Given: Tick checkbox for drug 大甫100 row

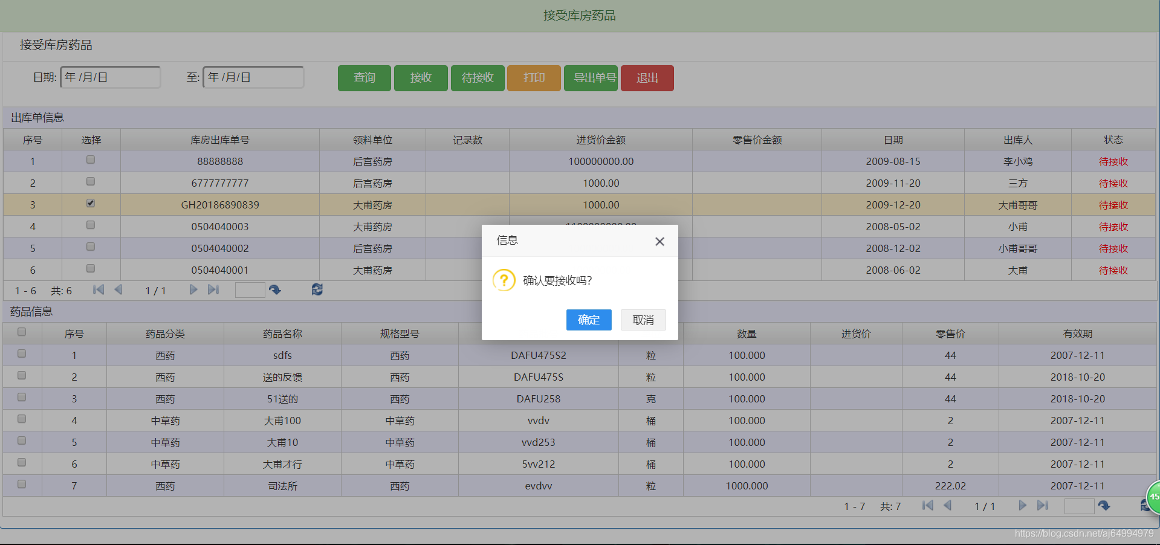Looking at the screenshot, I should pos(22,419).
